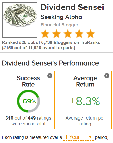Click the +8.3% average return value
Image resolution: width=113 pixels, height=143 pixels.
point(85,101)
